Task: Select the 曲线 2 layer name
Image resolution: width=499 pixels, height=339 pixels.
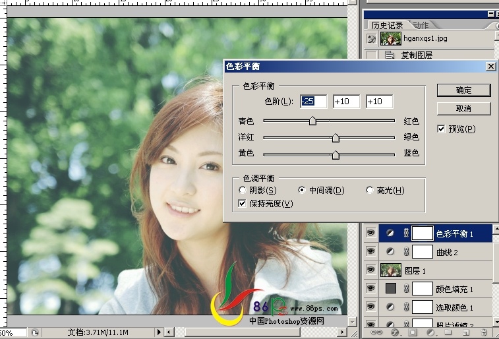Action: coord(447,253)
